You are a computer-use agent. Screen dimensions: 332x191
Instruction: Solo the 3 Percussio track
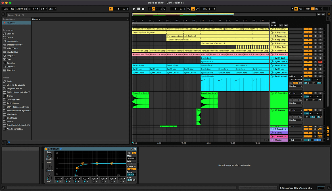click(x=315, y=36)
